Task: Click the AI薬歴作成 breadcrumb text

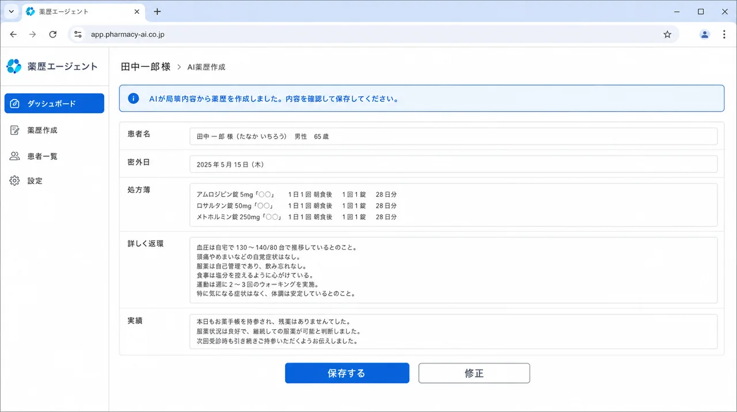Action: 206,67
